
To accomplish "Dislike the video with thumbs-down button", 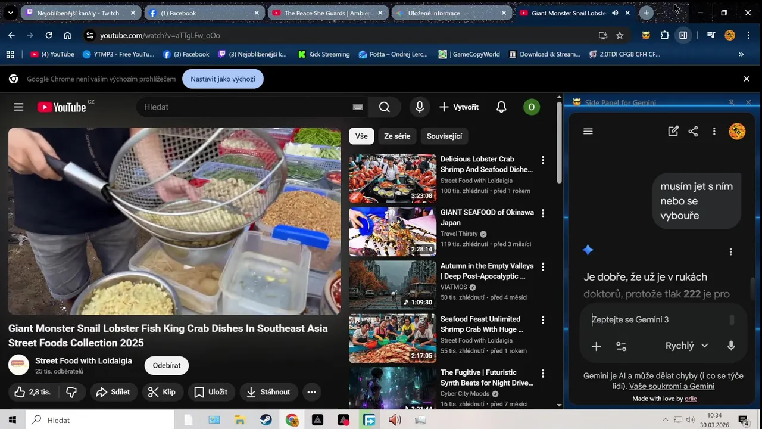I will tap(71, 392).
